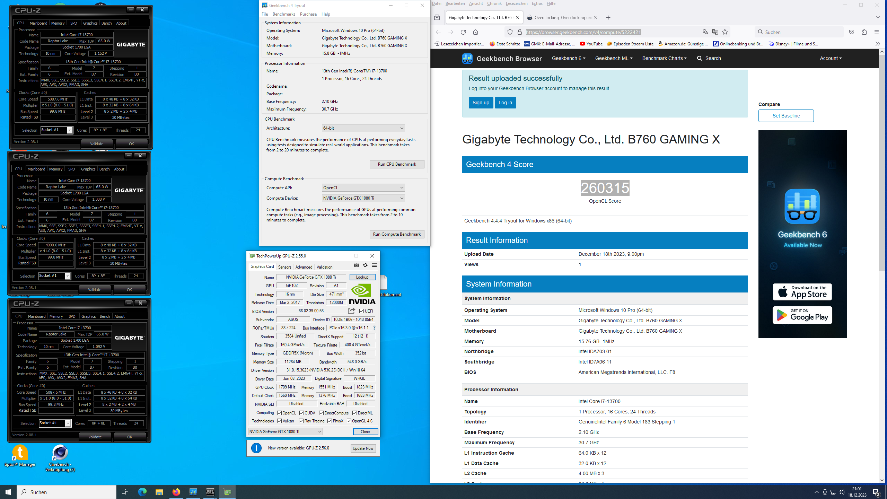Launch Microsoft Edge from the taskbar
This screenshot has width=887, height=499.
(142, 492)
